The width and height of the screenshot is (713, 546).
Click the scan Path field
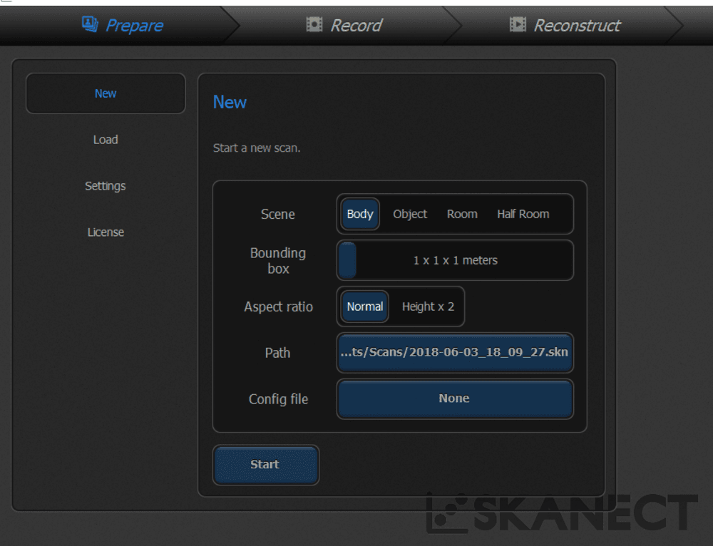[455, 352]
